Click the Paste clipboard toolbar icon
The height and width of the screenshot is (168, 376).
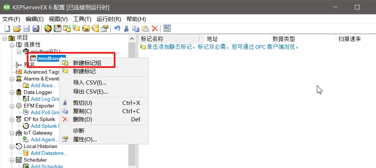click(145, 29)
